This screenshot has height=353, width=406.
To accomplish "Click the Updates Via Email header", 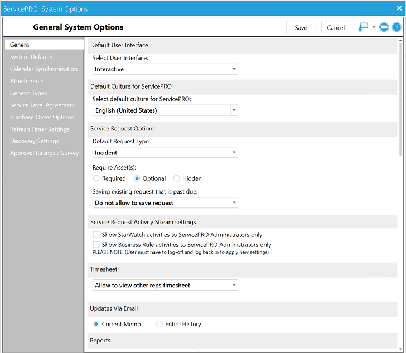I will pos(243,309).
